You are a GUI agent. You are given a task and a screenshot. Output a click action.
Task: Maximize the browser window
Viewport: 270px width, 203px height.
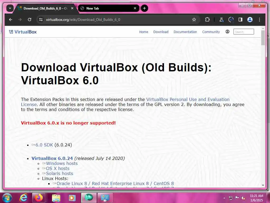tap(249, 6)
